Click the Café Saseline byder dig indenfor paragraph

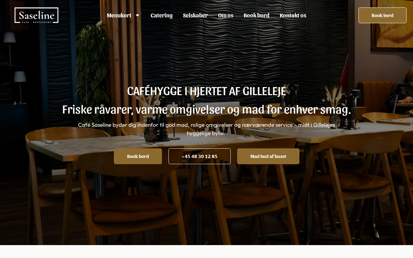pos(206,129)
